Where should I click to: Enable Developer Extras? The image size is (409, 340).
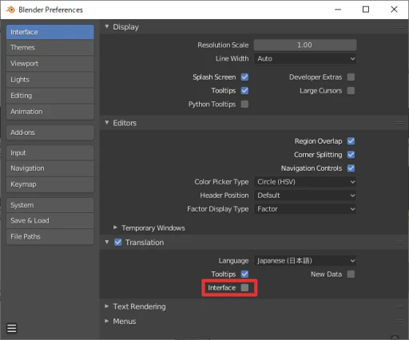coord(351,77)
